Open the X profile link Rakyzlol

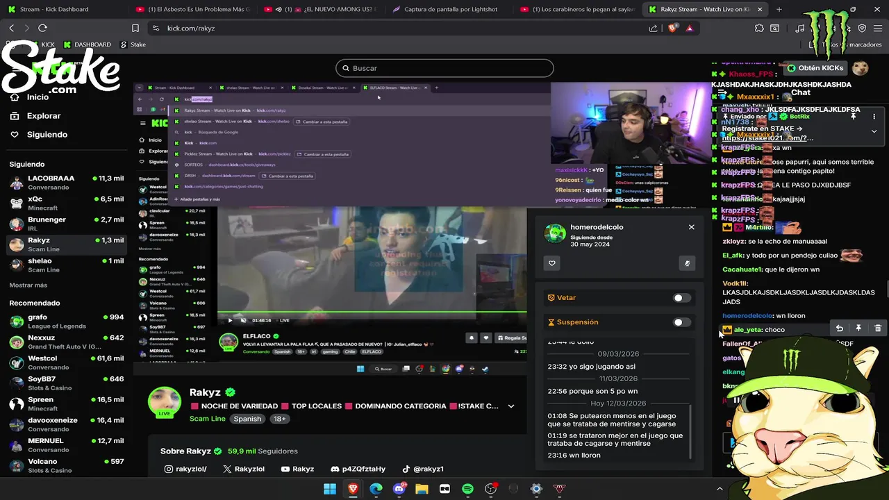[x=244, y=469]
